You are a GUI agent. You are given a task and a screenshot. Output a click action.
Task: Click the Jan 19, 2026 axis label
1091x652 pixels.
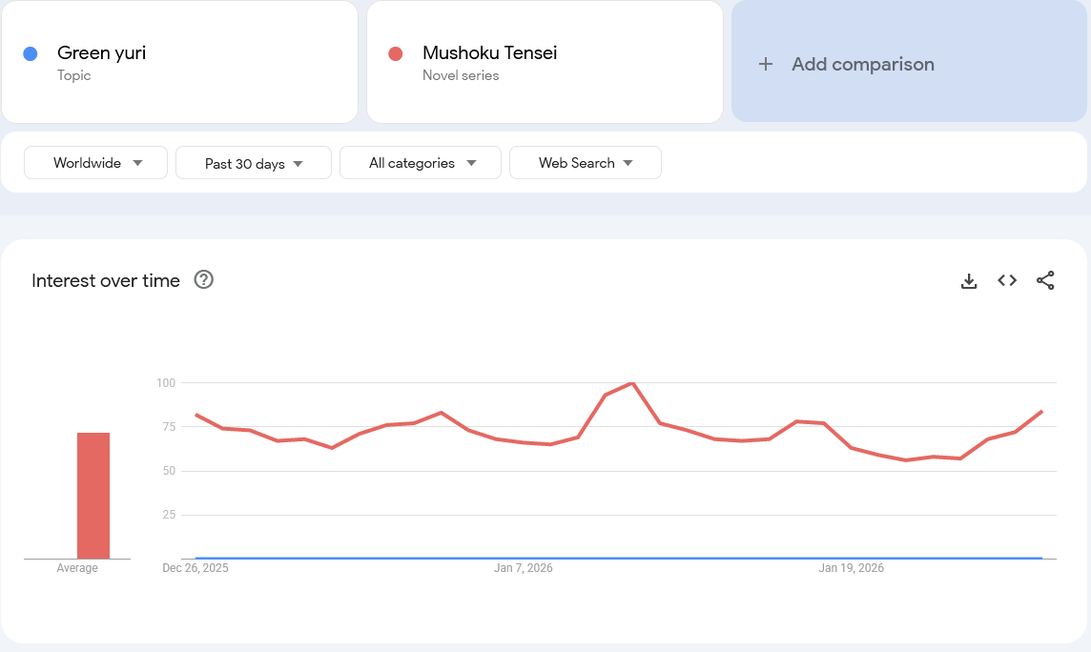852,568
